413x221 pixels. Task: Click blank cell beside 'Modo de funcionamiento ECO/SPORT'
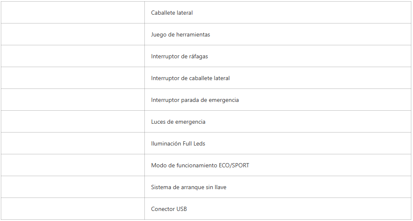pos(73,165)
